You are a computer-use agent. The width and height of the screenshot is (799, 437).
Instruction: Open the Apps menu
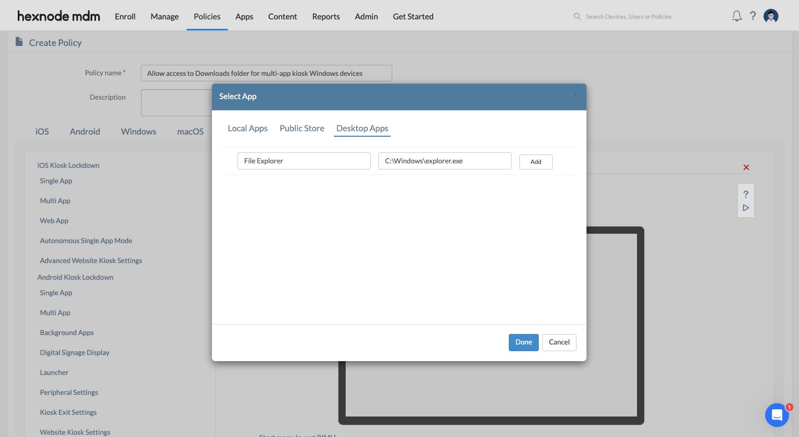[244, 17]
